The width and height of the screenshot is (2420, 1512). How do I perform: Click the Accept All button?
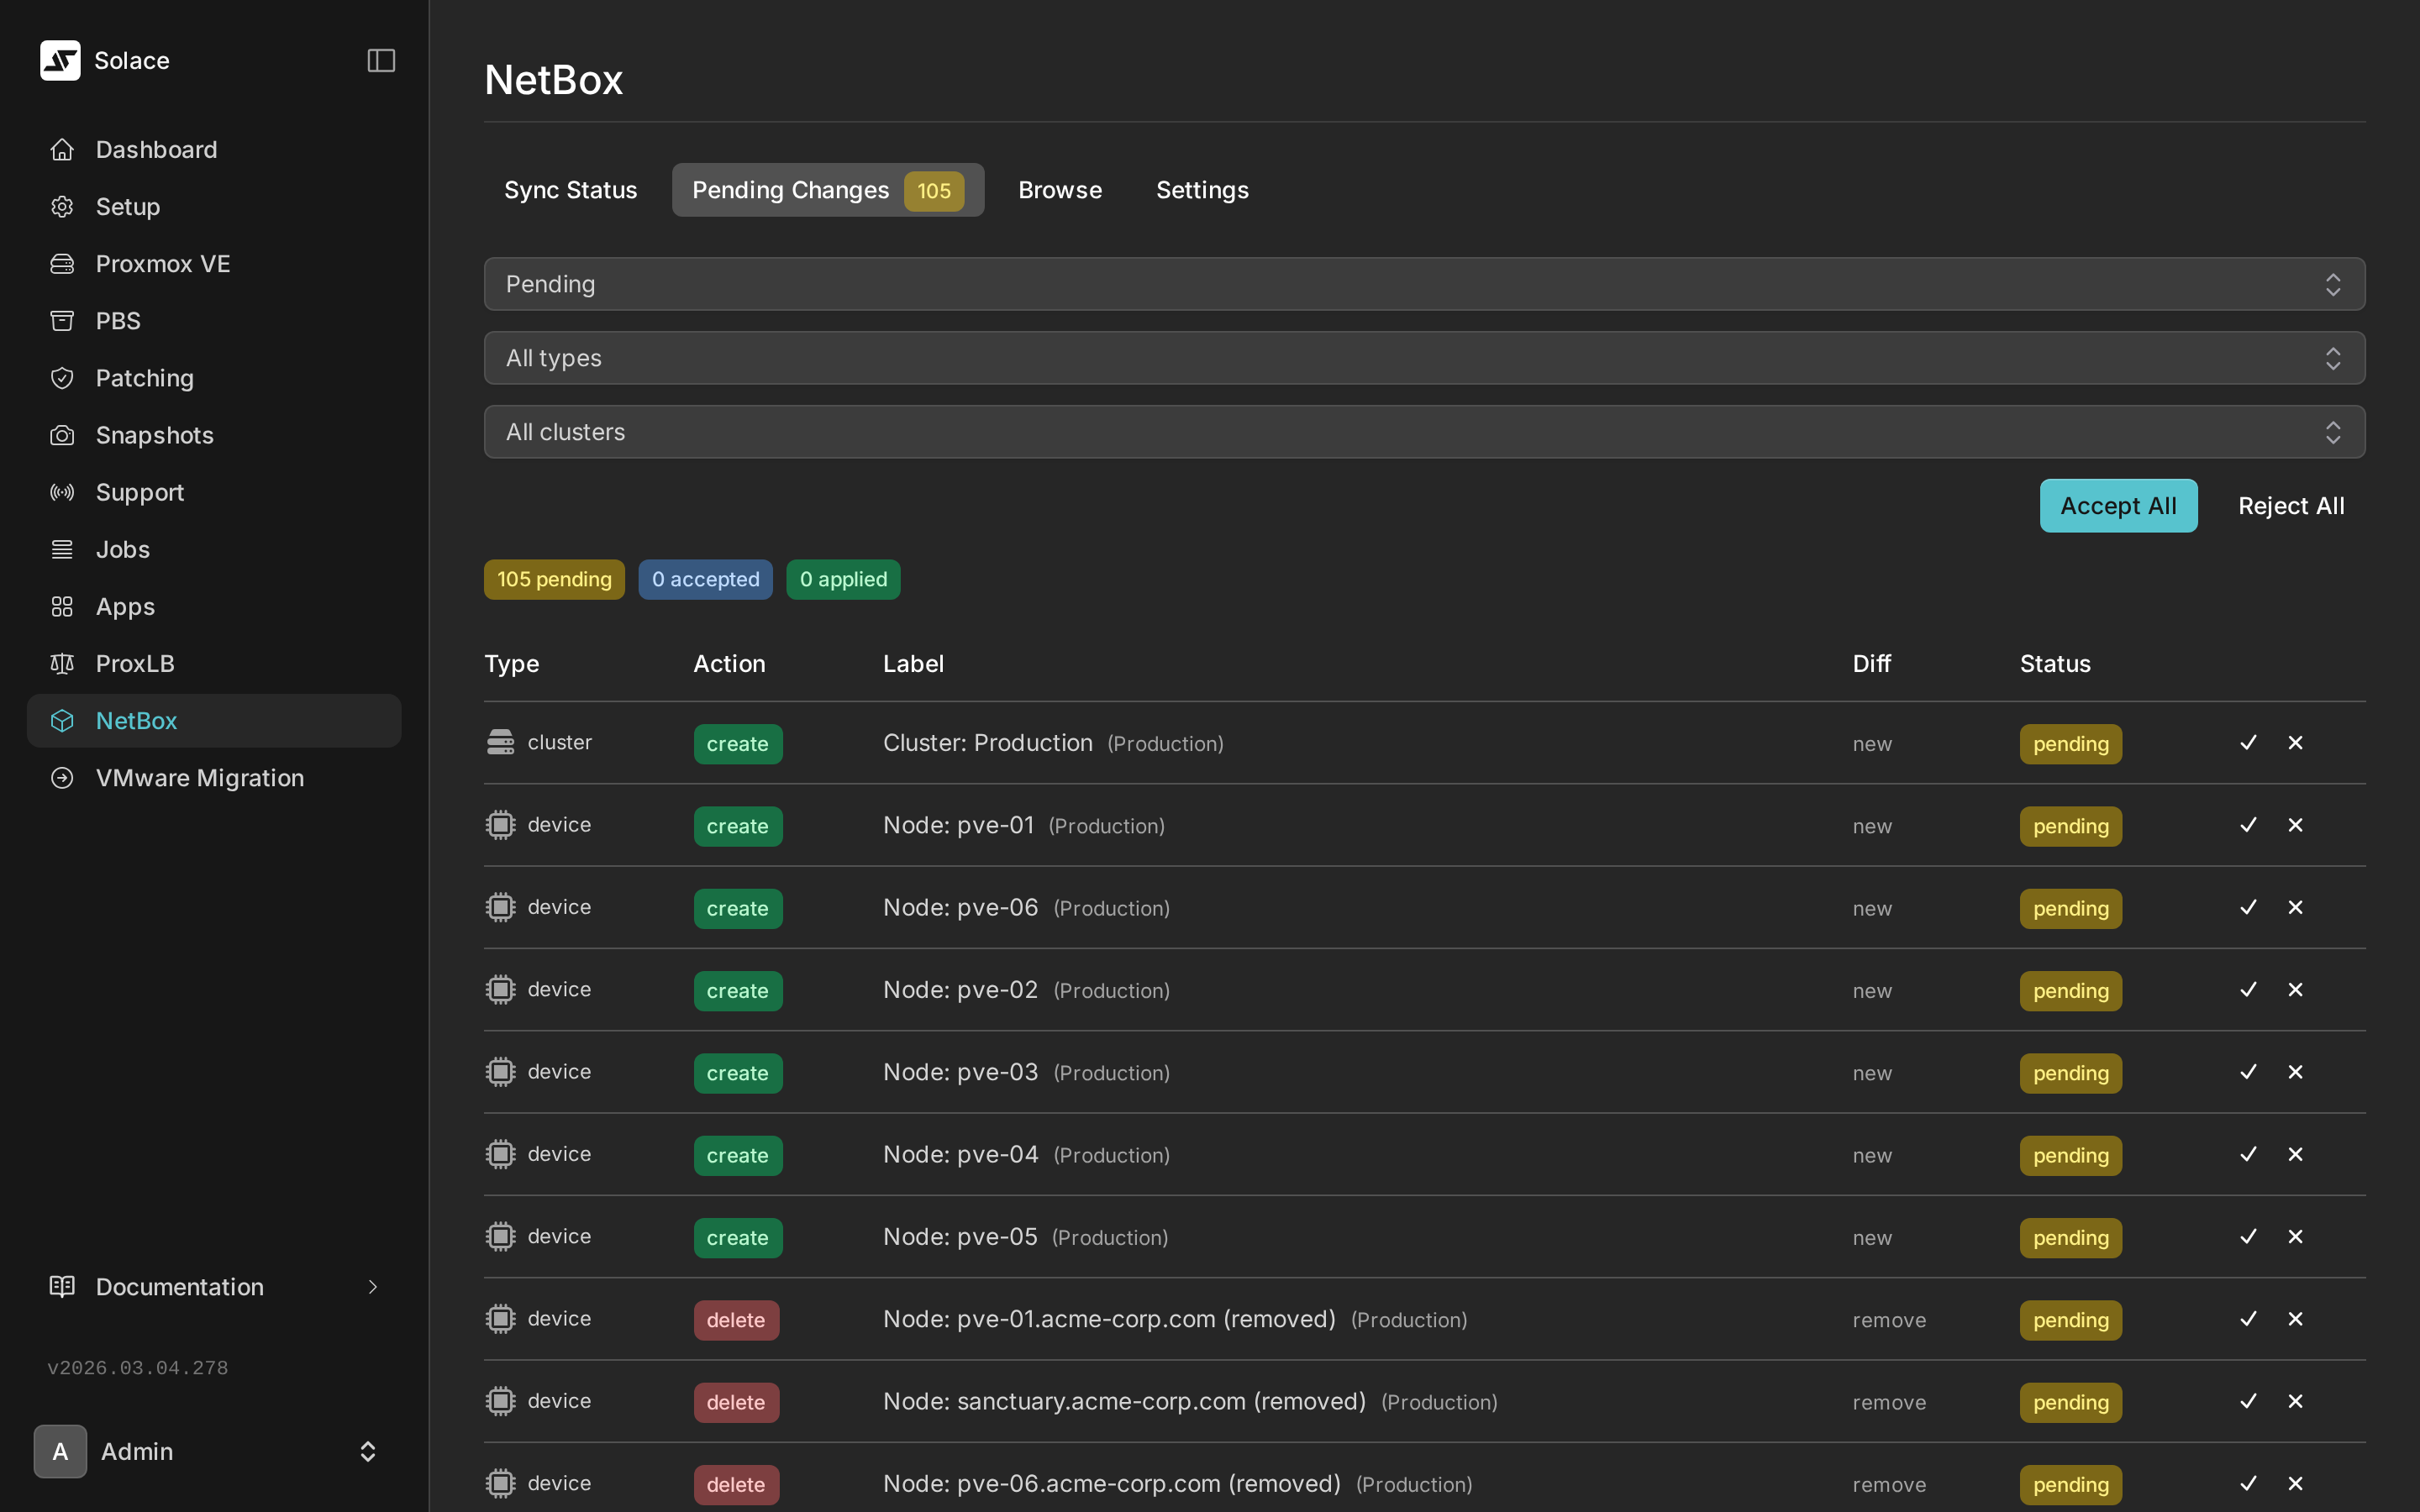coord(2118,505)
